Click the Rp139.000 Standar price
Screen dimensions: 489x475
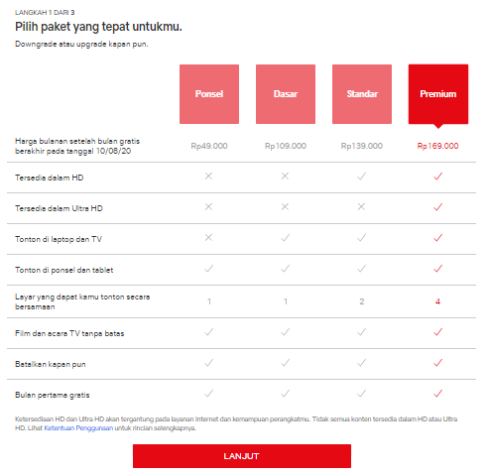point(362,146)
